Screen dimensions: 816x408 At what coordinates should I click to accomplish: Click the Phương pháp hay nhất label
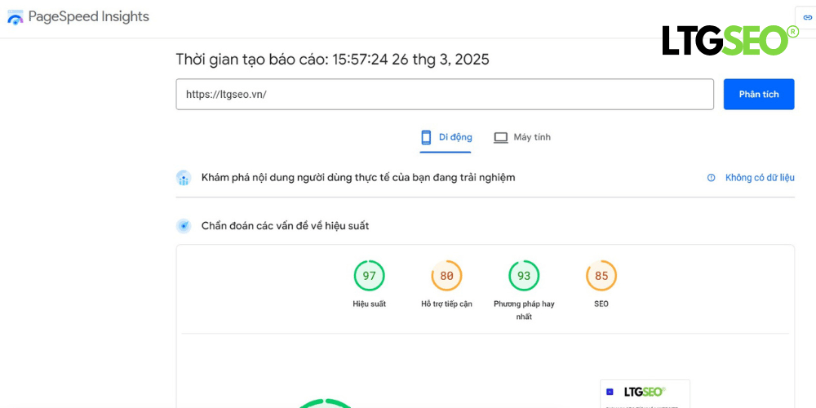(524, 310)
